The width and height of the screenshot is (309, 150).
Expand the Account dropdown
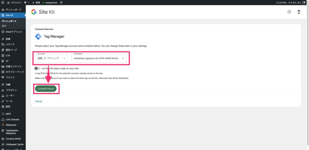point(50,58)
